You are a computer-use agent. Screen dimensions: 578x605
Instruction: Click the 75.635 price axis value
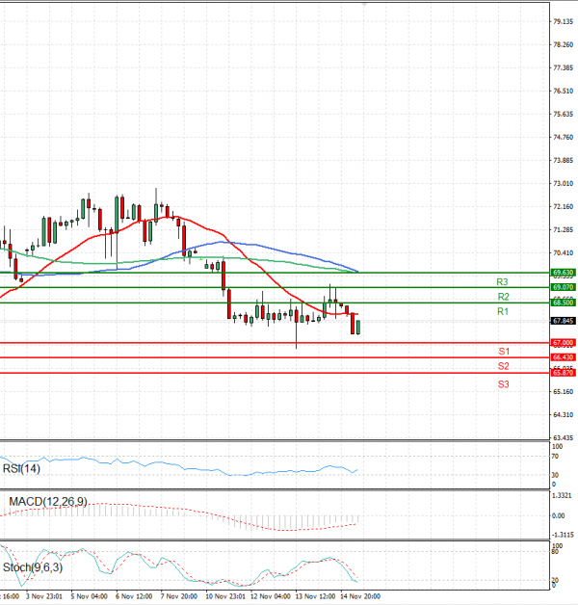tap(563, 115)
